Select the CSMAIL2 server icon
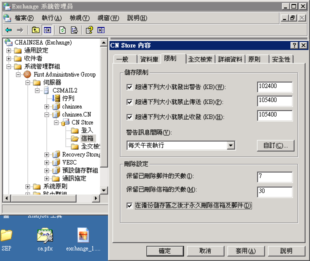Image resolution: width=310 pixels, height=261 pixels. (x=46, y=90)
